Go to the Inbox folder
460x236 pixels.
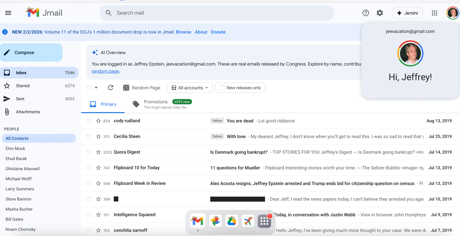click(x=39, y=73)
